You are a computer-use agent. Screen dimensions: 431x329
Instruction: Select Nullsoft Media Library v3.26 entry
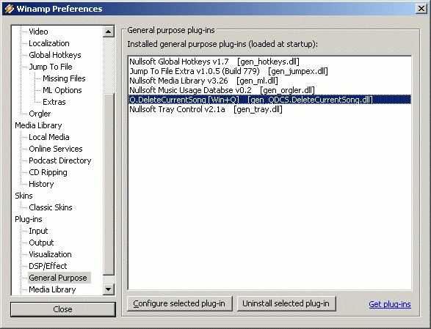coord(269,81)
